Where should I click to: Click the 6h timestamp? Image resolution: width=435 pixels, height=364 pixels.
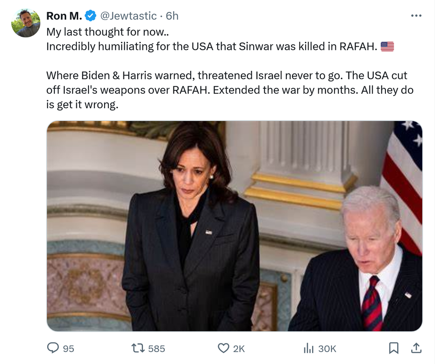[x=172, y=16]
